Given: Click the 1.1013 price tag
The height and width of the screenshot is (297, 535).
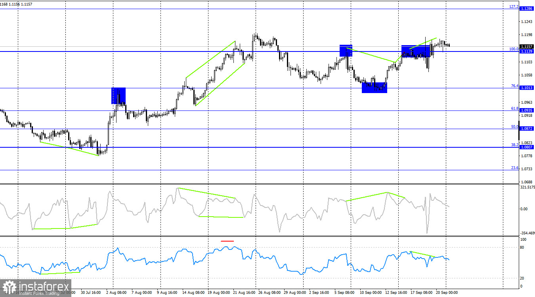Looking at the screenshot, I should 526,88.
